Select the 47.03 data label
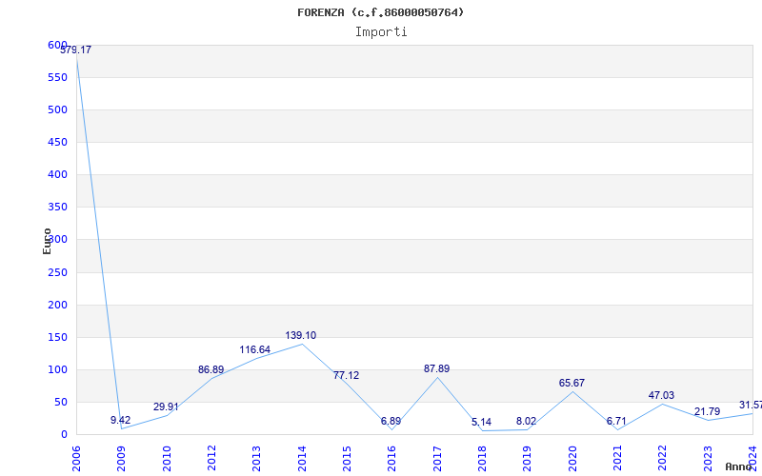The image size is (762, 476). (661, 395)
